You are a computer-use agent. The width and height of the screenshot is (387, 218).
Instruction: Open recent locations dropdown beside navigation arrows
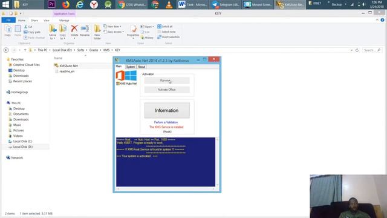pyautogui.click(x=20, y=50)
